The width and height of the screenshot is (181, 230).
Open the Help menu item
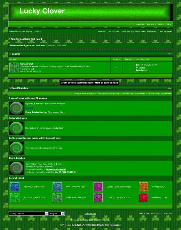(x=169, y=24)
